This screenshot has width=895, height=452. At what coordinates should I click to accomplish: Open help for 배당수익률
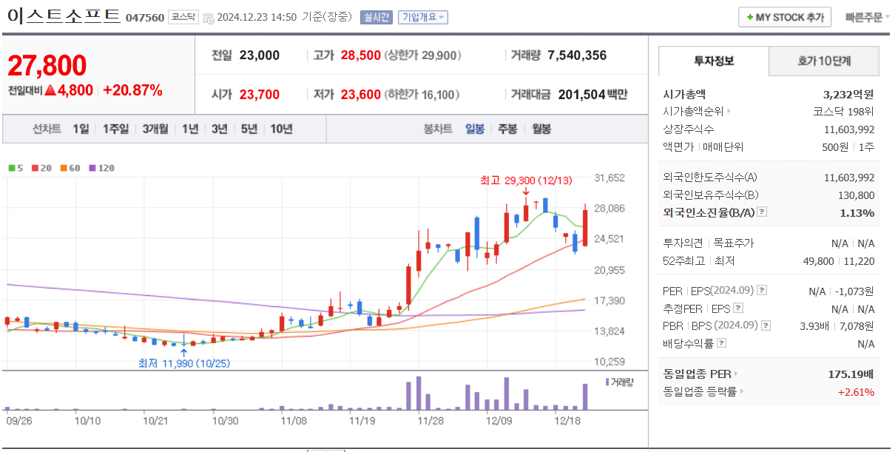point(721,344)
